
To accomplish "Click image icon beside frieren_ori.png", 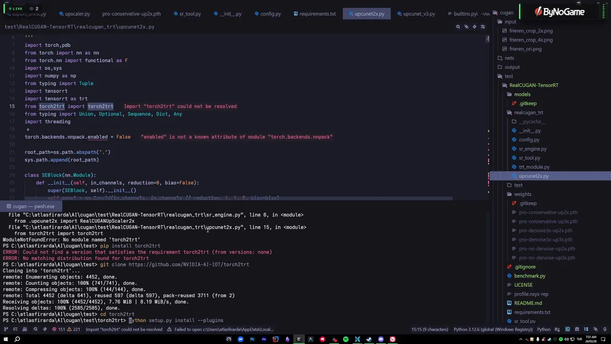I will 504,49.
